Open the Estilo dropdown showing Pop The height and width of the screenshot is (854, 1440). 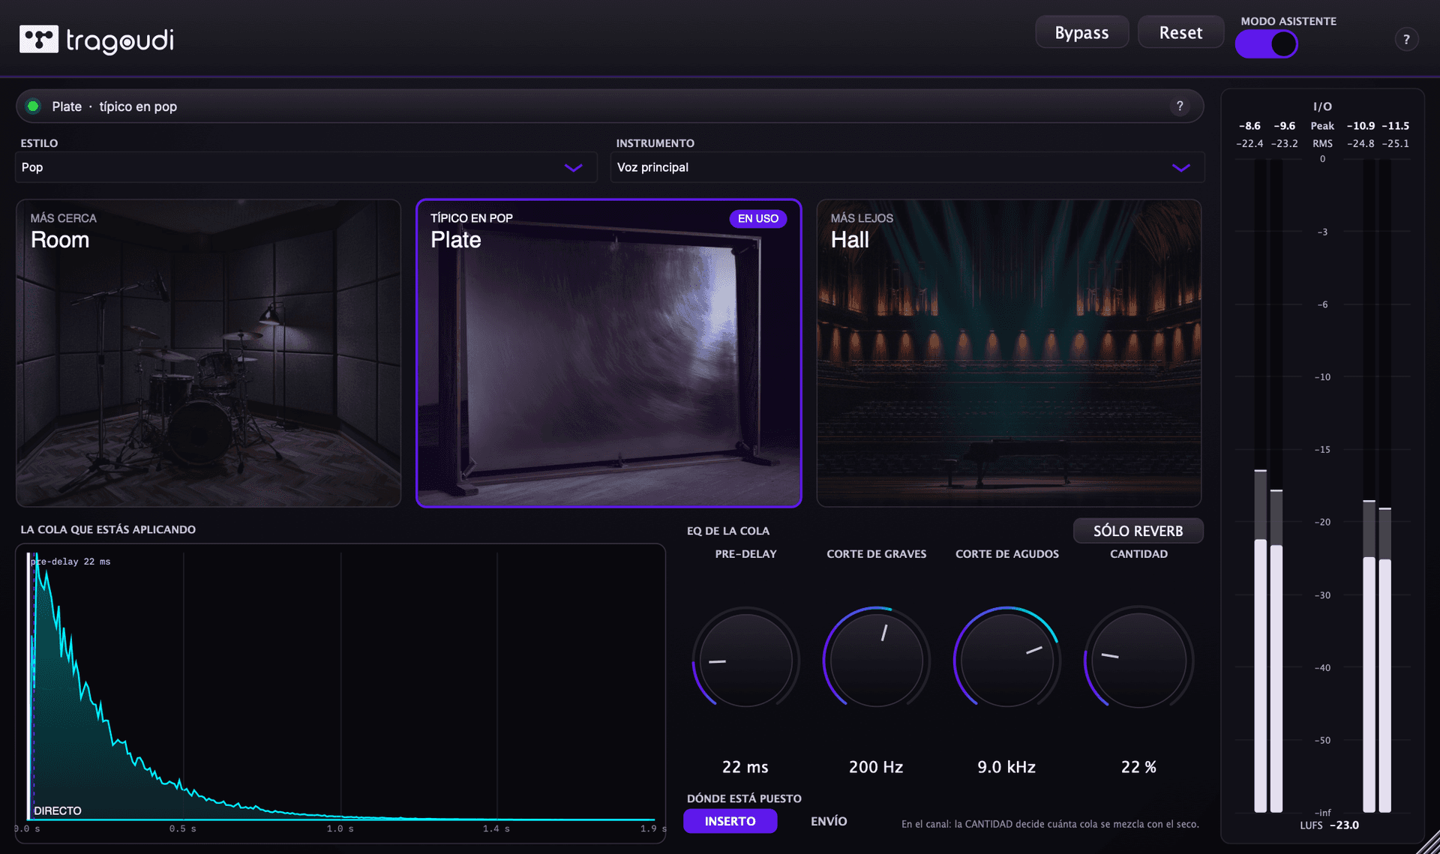click(x=306, y=167)
